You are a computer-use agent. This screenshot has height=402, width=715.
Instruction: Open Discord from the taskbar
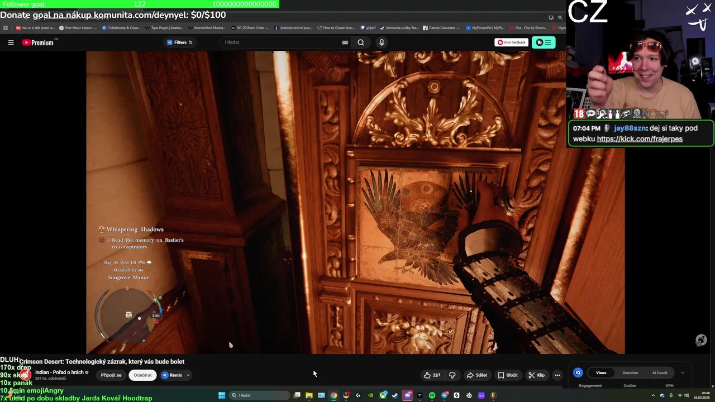tap(407, 395)
